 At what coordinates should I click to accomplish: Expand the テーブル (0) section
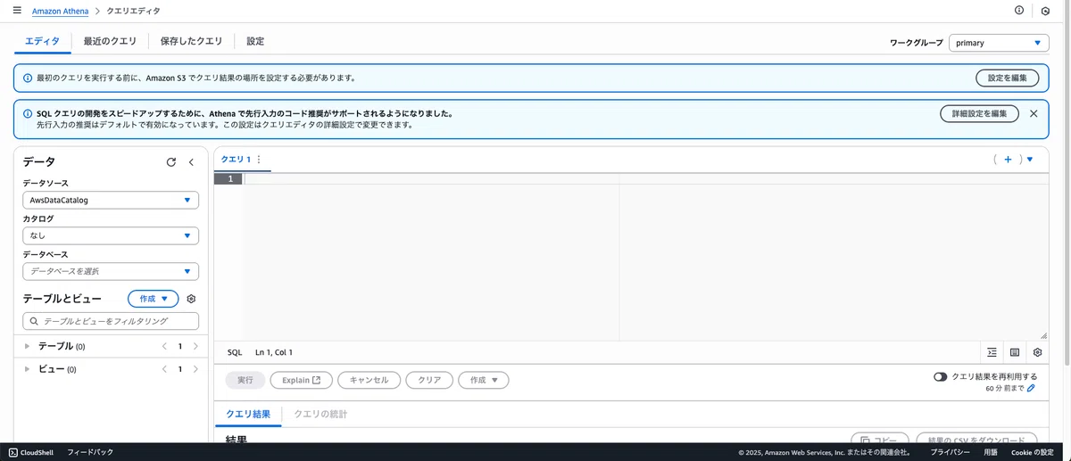pos(28,346)
